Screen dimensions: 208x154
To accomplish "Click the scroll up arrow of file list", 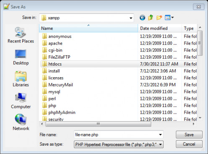I will [200, 27].
